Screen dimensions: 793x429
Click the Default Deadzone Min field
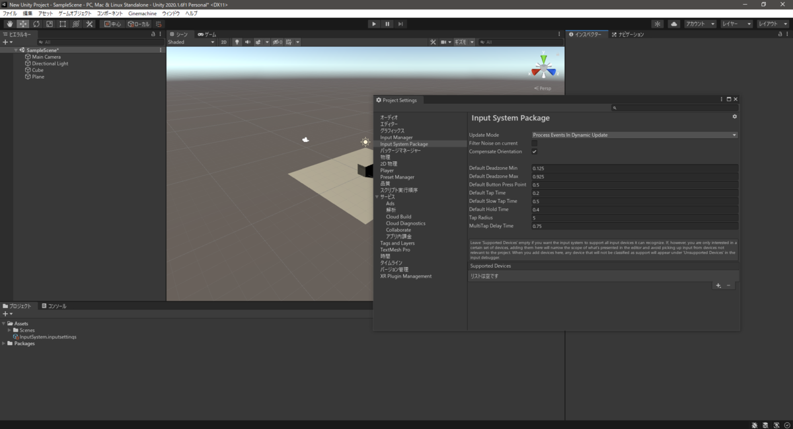[634, 169]
